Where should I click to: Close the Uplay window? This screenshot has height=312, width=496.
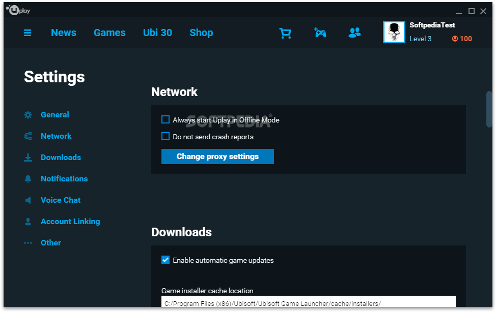click(483, 11)
